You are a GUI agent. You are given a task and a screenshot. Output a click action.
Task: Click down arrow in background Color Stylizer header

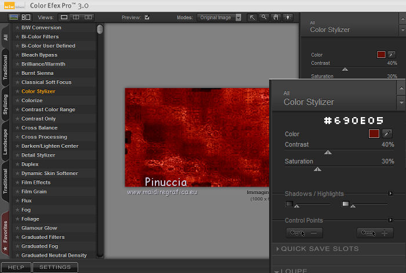(x=403, y=30)
